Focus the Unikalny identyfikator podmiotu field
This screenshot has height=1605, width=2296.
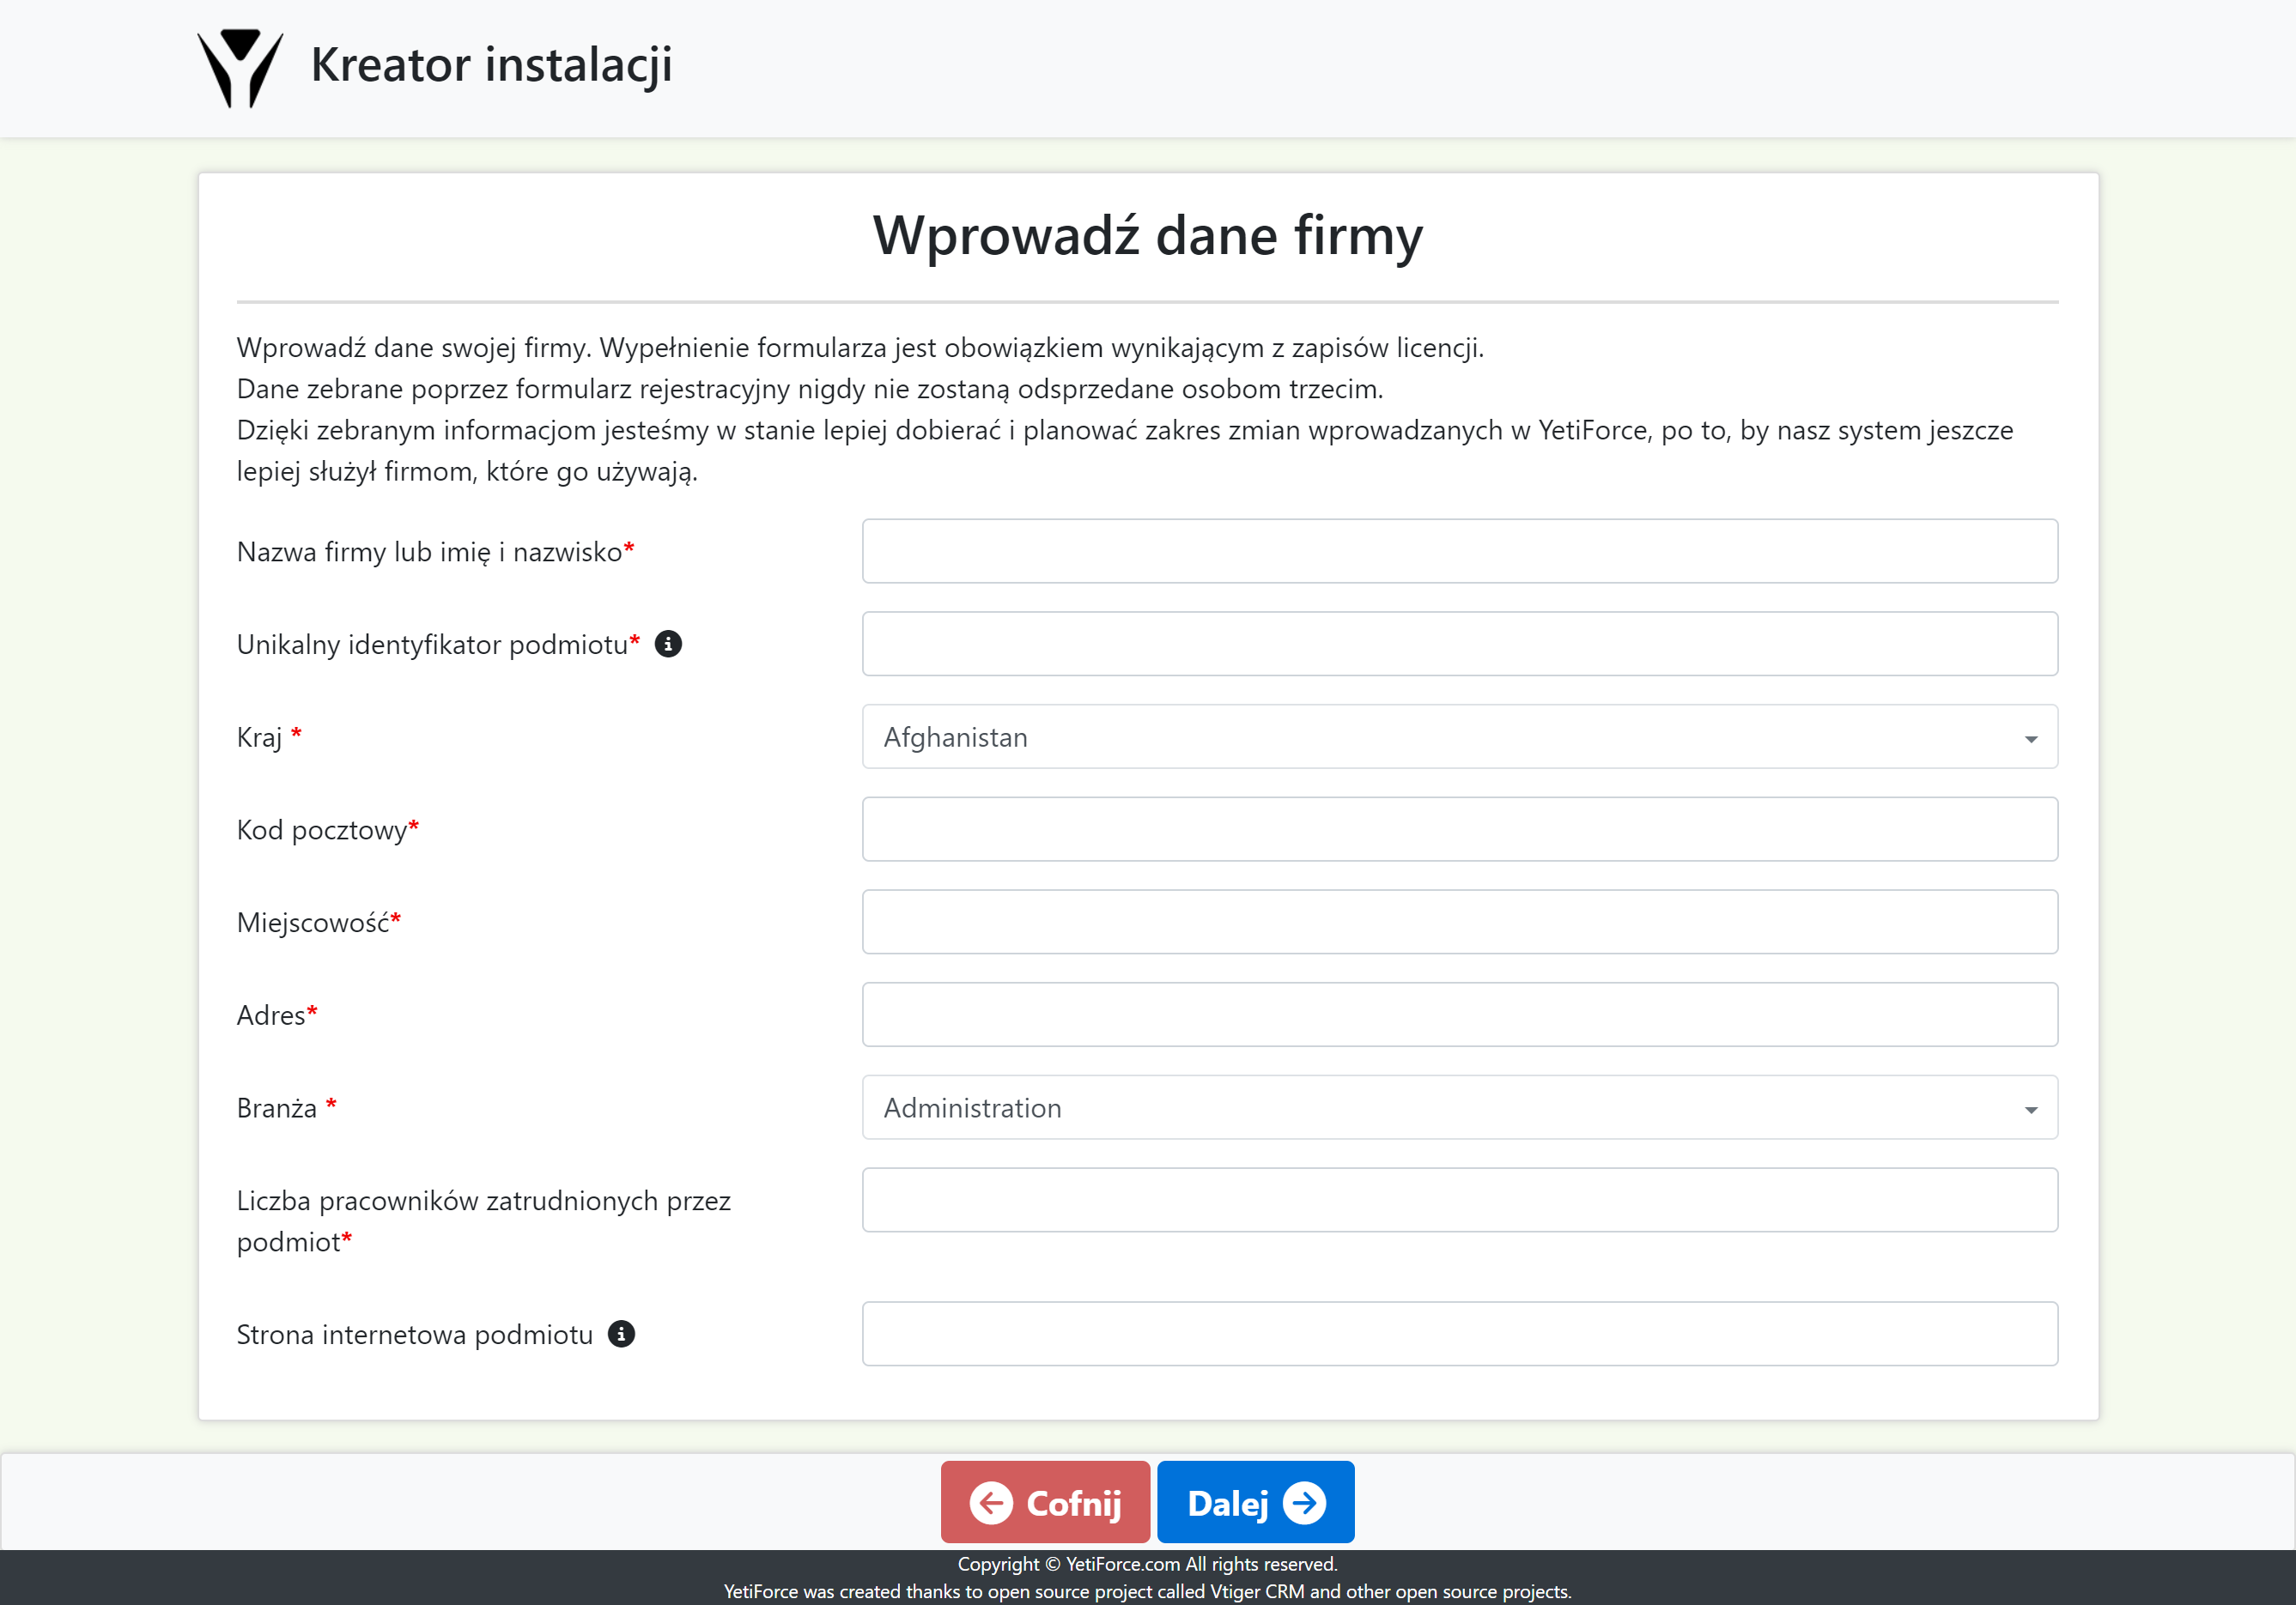[1460, 644]
